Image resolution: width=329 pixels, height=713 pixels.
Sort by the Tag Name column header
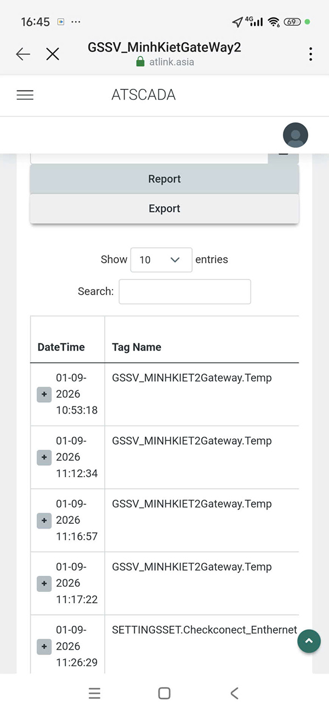coord(136,347)
